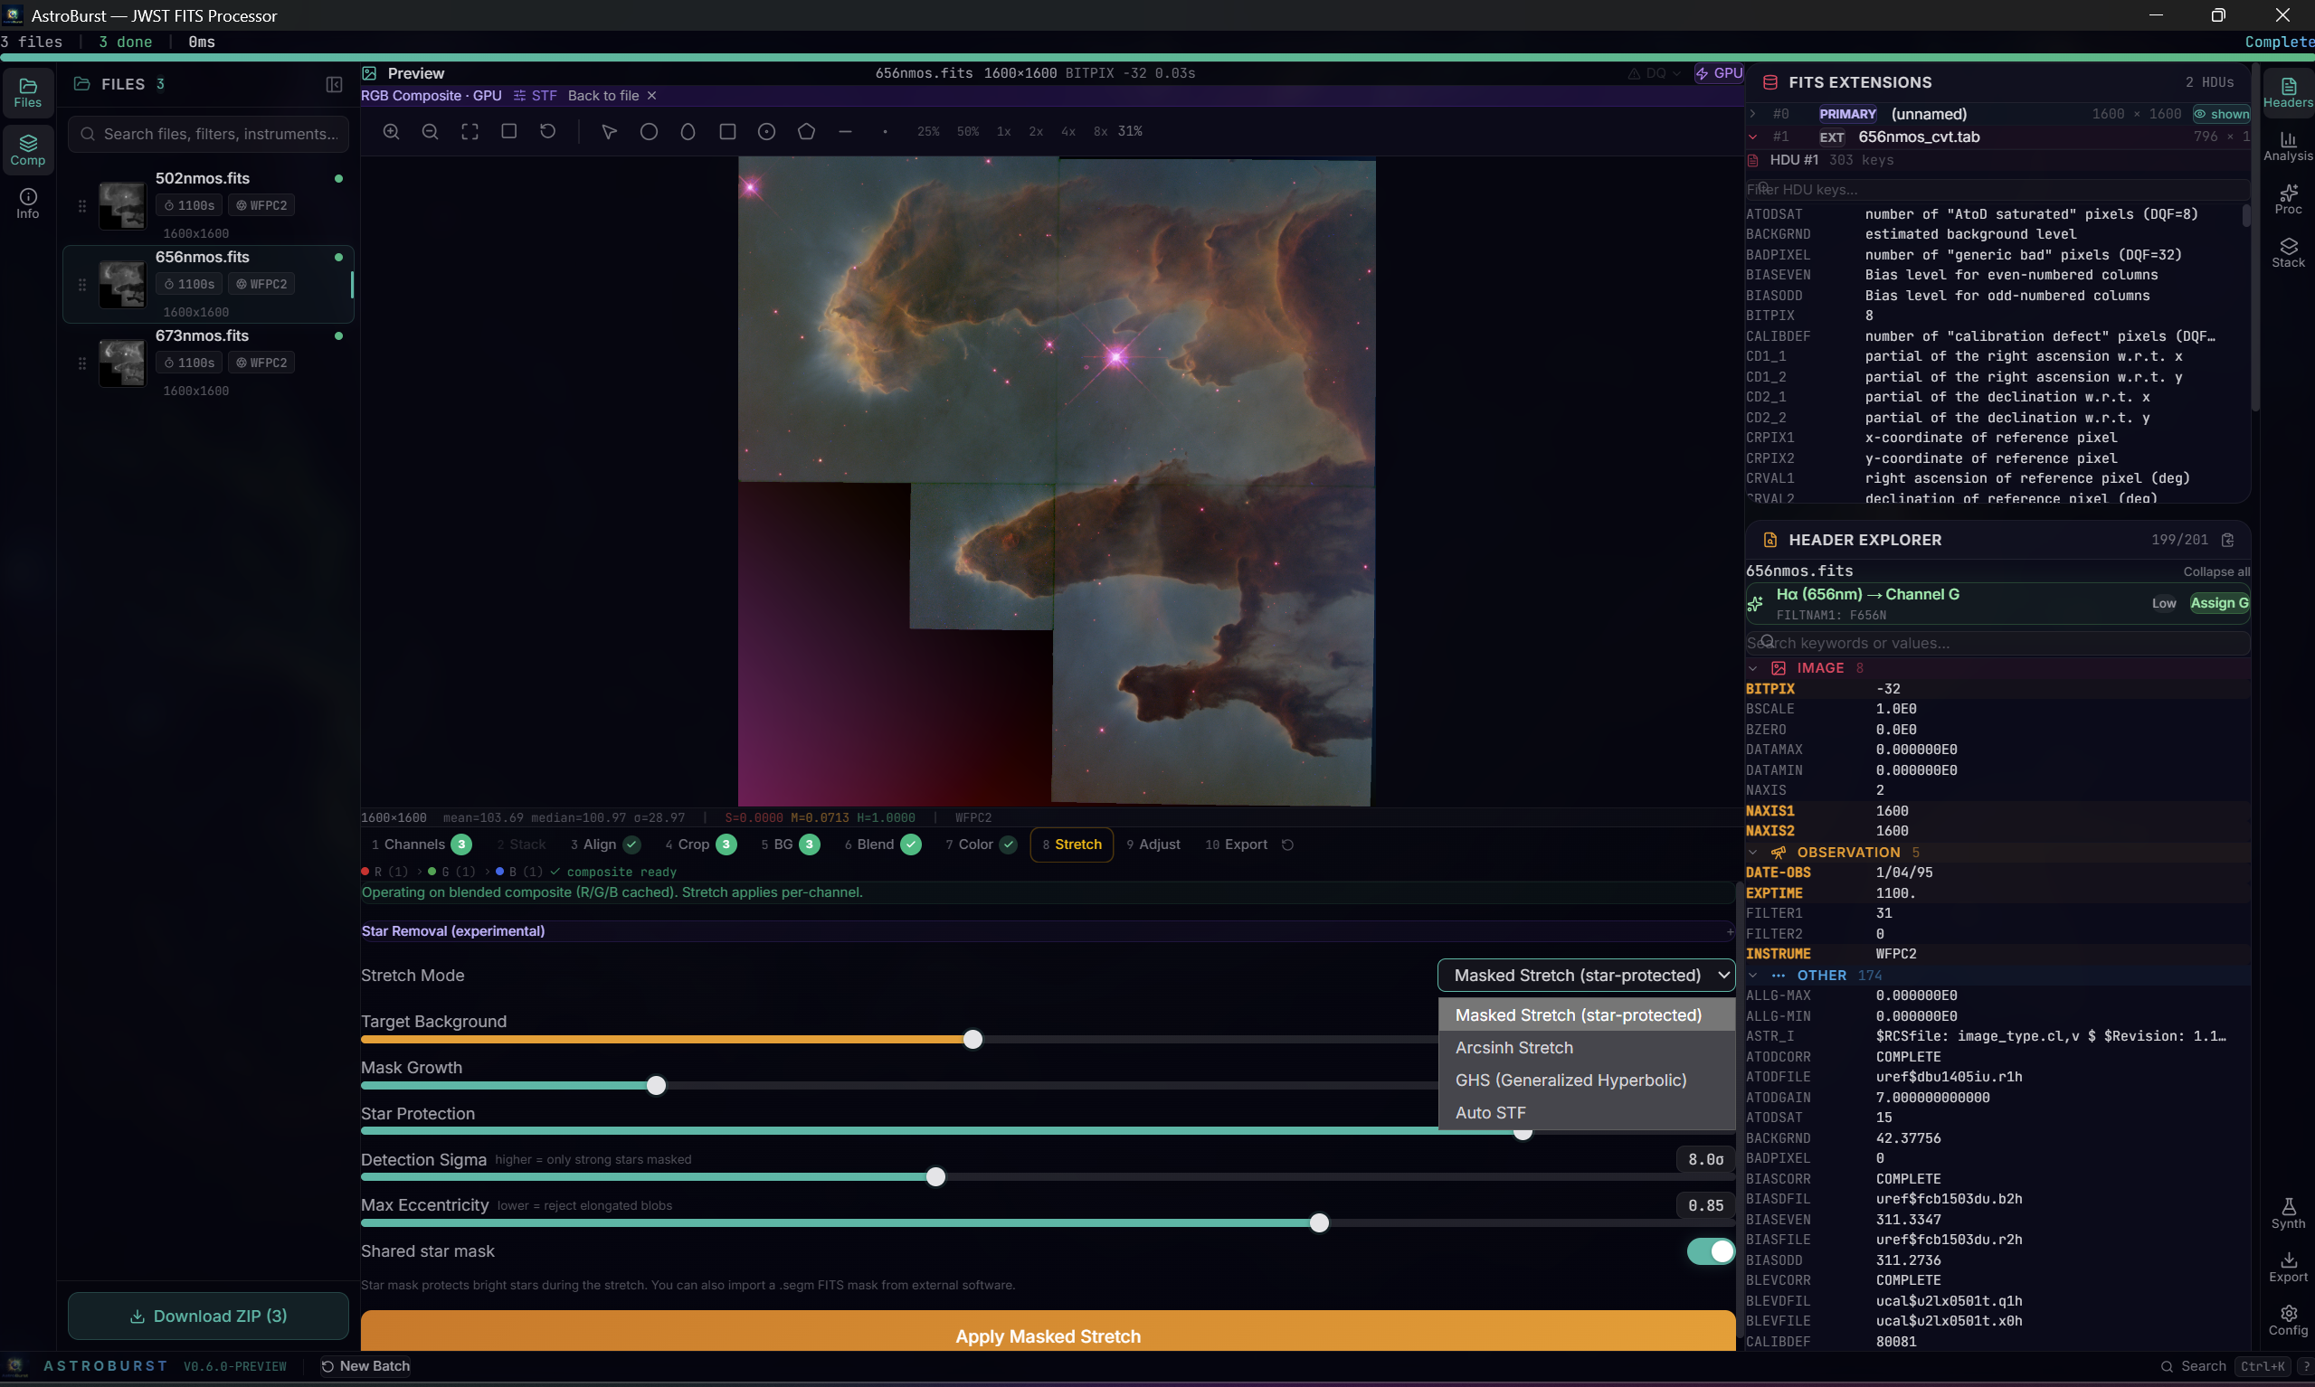Click the reset view rotate arrow icon
Screen dimensions: 2315x1387
pyautogui.click(x=548, y=132)
